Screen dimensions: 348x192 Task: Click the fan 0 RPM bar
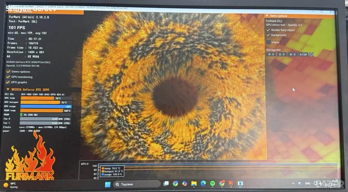point(46,119)
